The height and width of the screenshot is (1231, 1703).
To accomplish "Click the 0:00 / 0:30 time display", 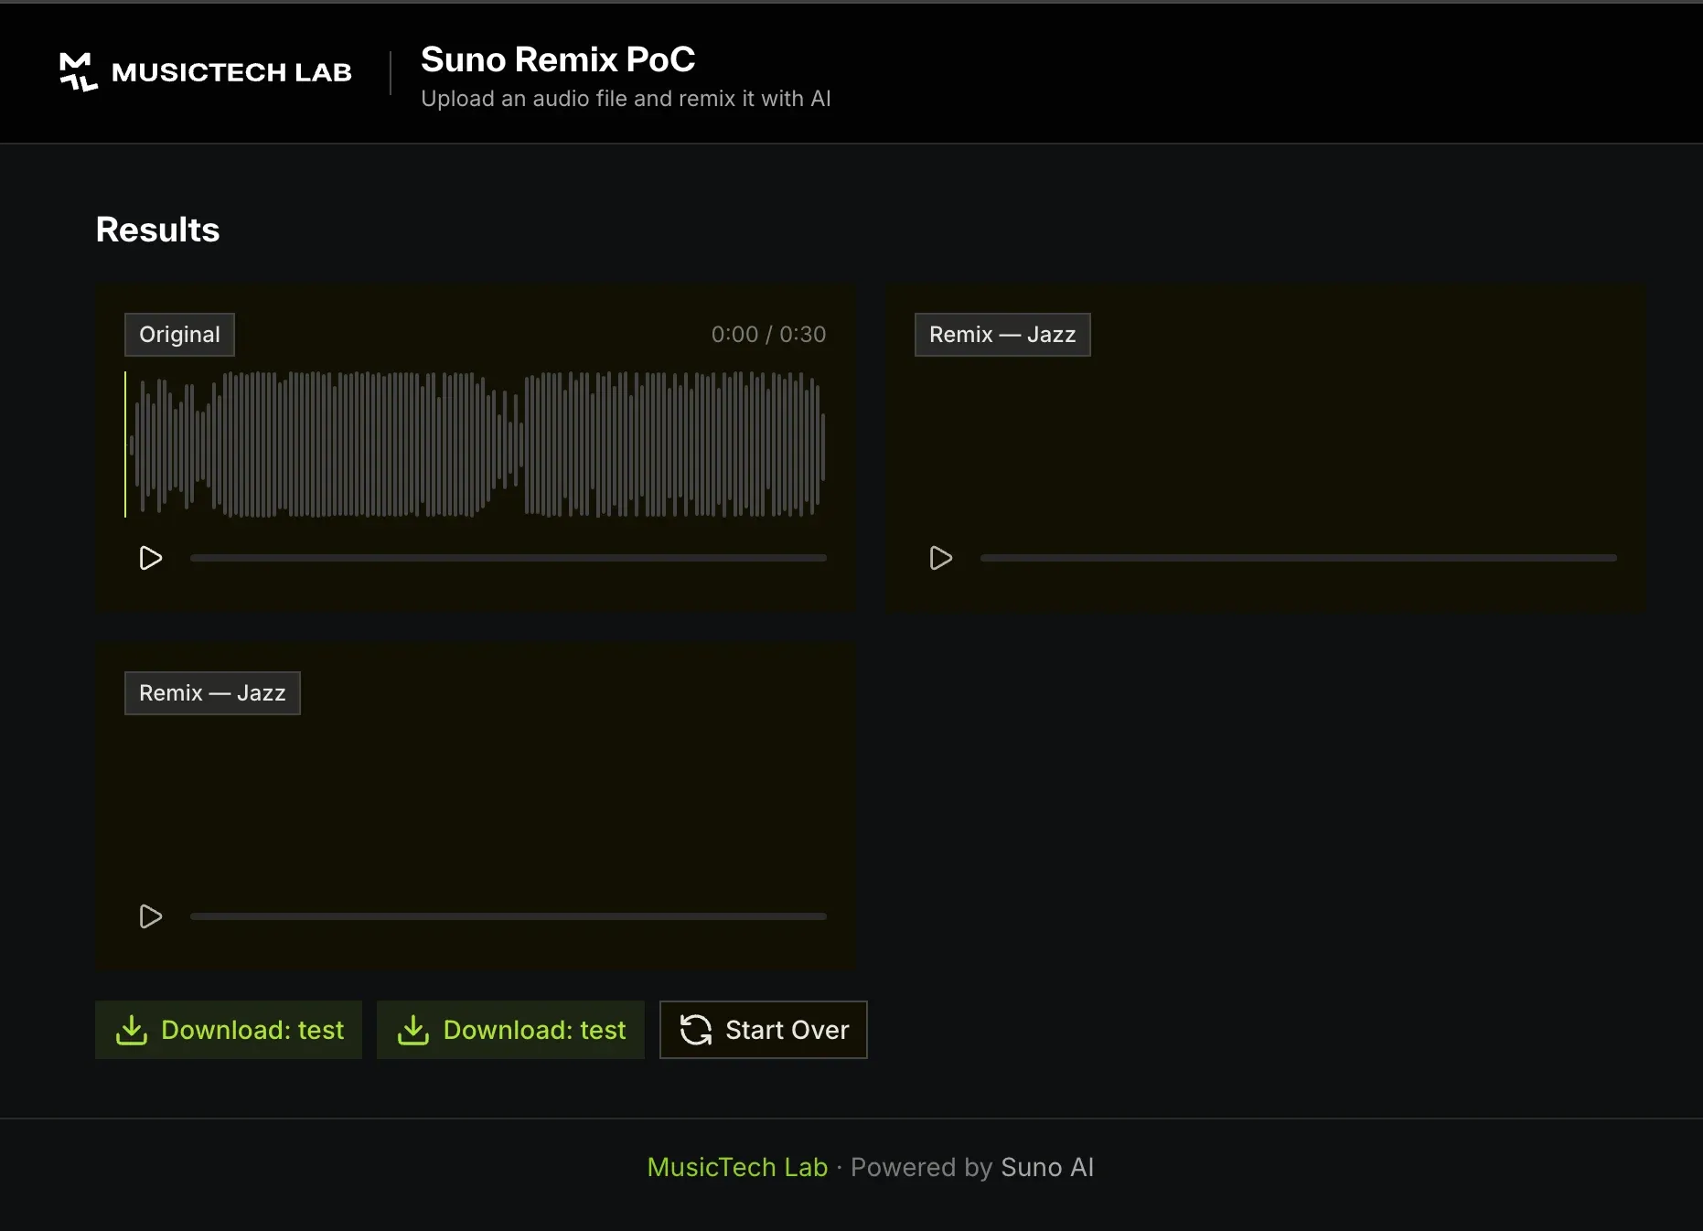I will click(x=767, y=334).
